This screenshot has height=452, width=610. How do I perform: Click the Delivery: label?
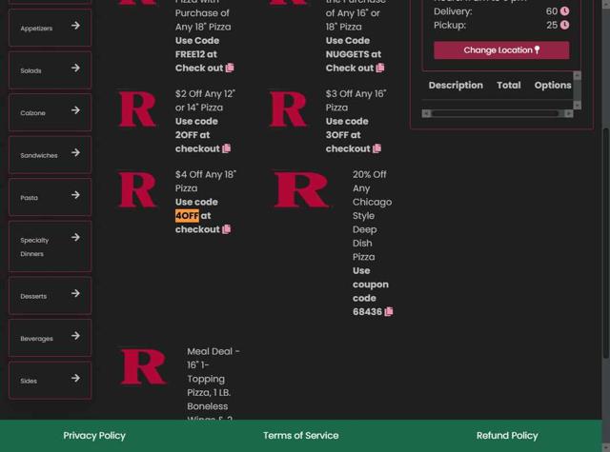(x=453, y=11)
